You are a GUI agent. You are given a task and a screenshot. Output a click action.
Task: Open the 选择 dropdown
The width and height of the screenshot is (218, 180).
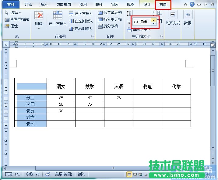(x=13, y=13)
